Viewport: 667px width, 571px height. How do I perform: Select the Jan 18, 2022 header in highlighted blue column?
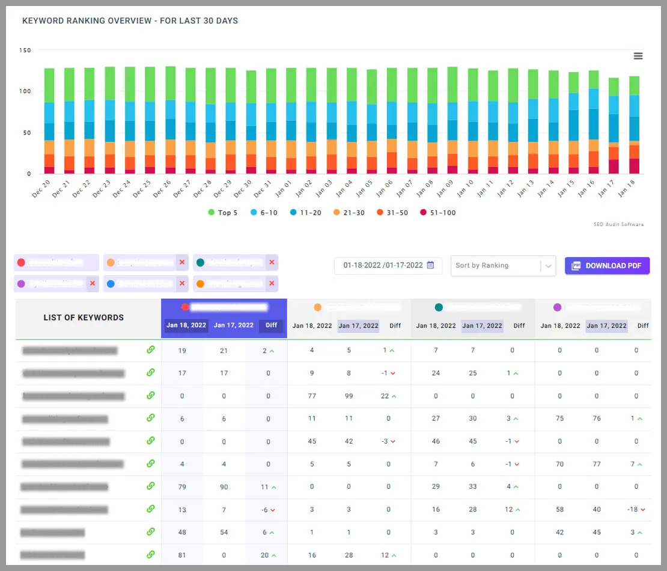186,325
